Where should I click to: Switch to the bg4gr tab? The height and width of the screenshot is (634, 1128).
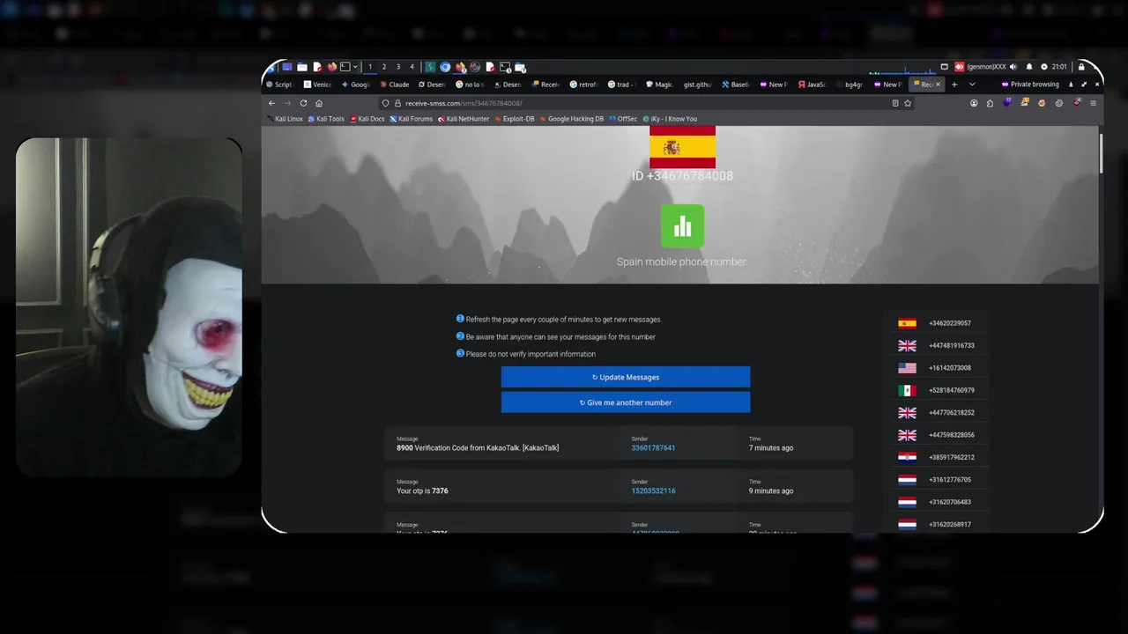(850, 85)
